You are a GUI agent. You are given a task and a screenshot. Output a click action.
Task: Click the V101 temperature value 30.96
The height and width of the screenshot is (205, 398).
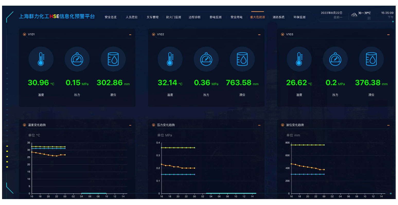[x=38, y=83]
